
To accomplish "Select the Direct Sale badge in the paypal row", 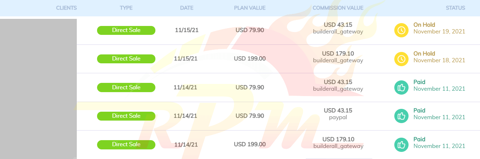I will pyautogui.click(x=126, y=116).
